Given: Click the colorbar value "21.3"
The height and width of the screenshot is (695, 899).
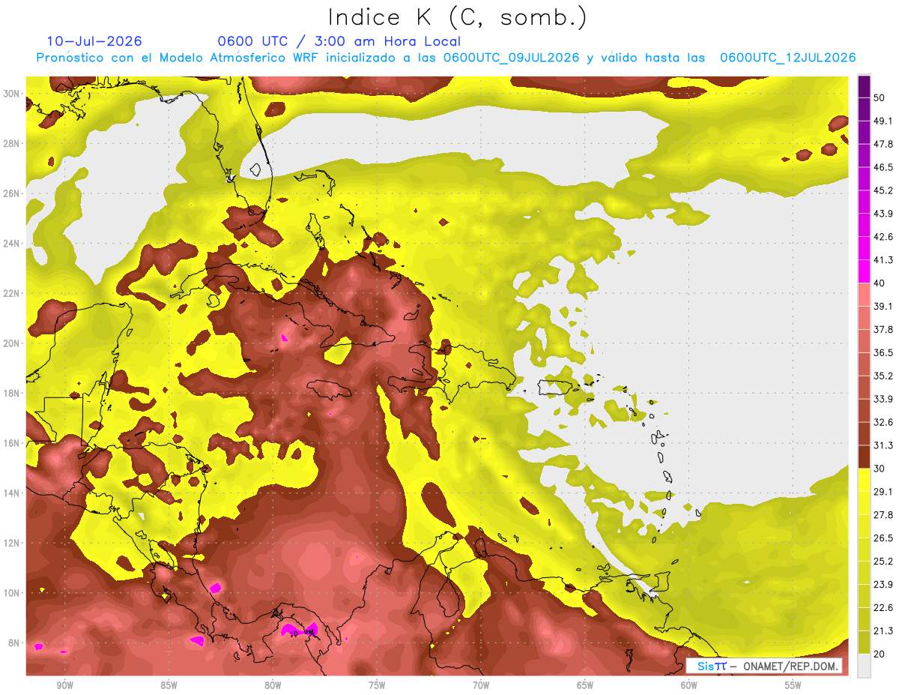Looking at the screenshot, I should pos(884,631).
